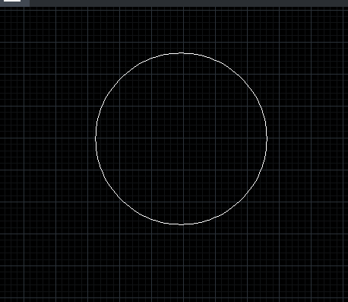Click the vertical grid axis line inside circle's upper half
348x302 pixels.
183,97
